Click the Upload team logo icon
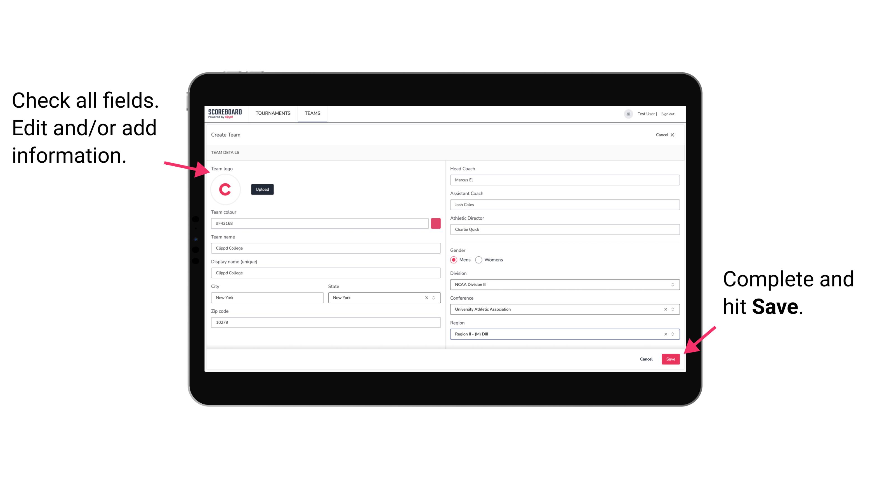 click(262, 189)
